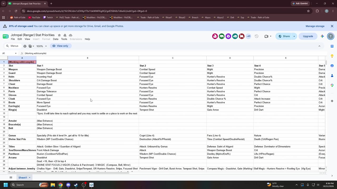This screenshot has width=337, height=189.
Task: Get add-ons with the plus icon
Action: pos(332,101)
